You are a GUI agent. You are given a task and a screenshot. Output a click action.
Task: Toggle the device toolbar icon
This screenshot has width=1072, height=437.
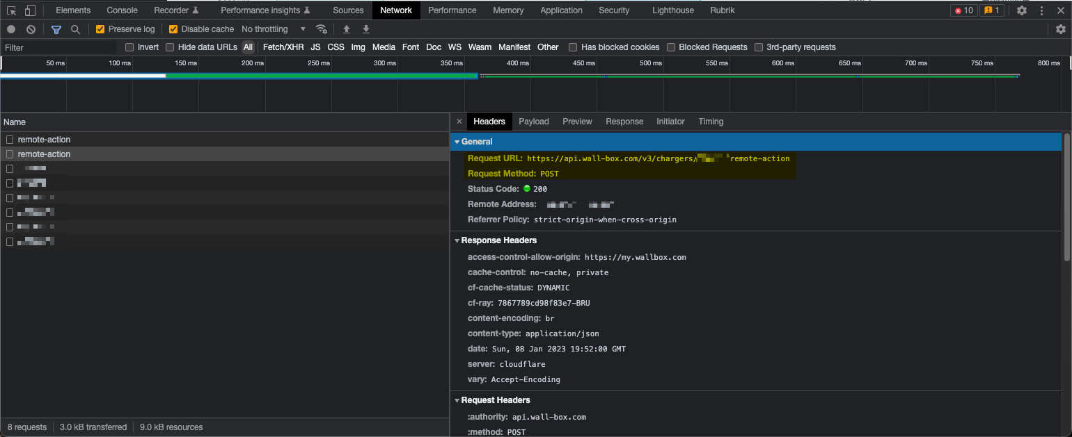(x=30, y=10)
